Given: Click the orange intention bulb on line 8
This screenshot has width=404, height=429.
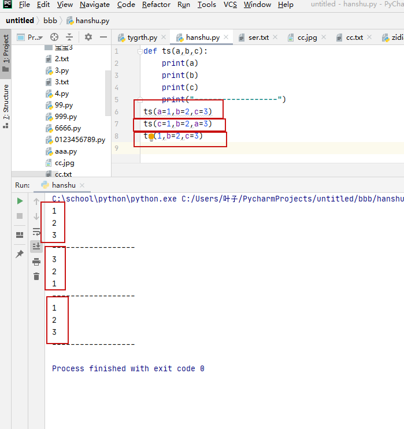Looking at the screenshot, I should coord(151,136).
